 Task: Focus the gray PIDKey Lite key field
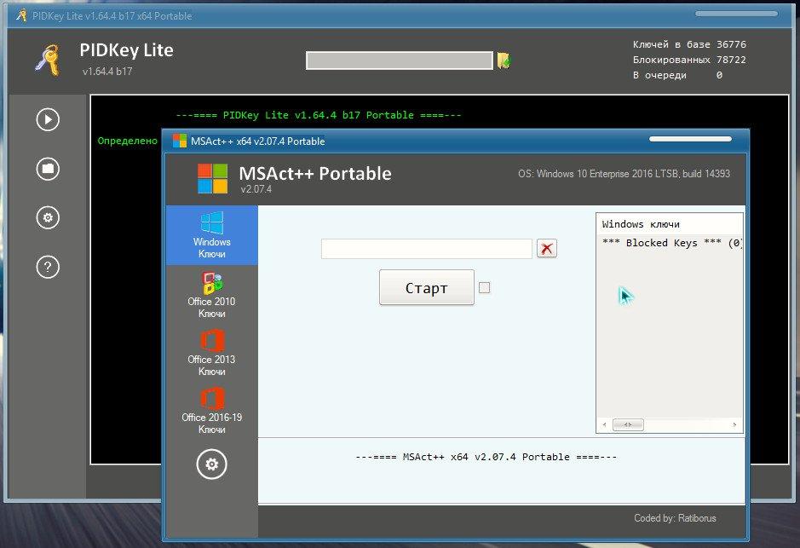click(x=399, y=61)
